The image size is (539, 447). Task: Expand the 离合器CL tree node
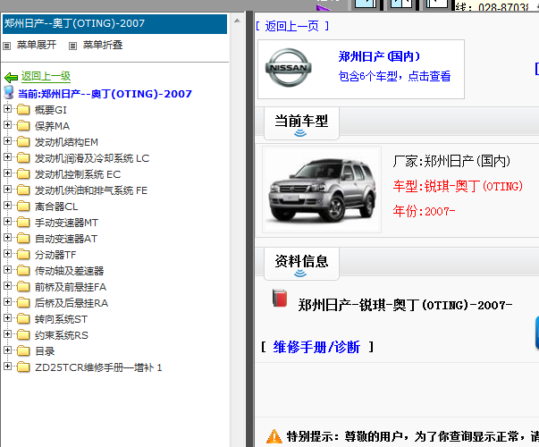[7, 206]
